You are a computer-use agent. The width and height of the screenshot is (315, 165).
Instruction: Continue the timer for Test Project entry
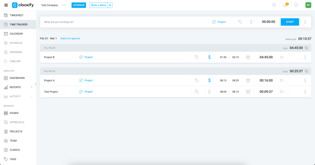282,92
